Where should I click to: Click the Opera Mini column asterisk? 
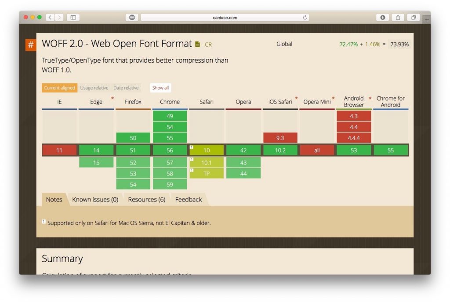(x=333, y=99)
